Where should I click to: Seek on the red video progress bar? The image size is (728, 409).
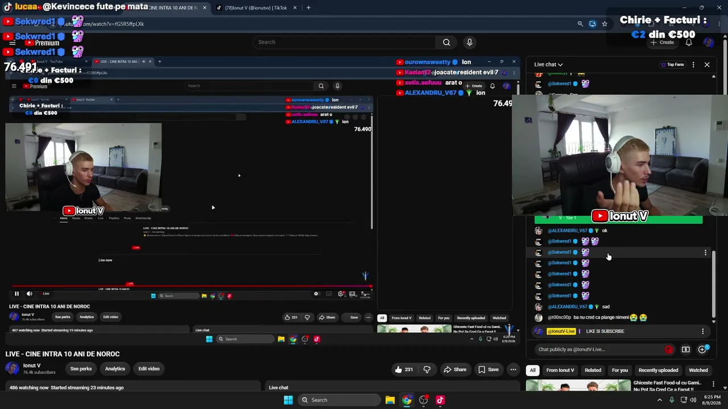192,287
